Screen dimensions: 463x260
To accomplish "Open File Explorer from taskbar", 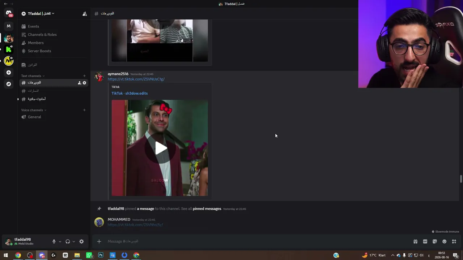I will click(x=77, y=255).
